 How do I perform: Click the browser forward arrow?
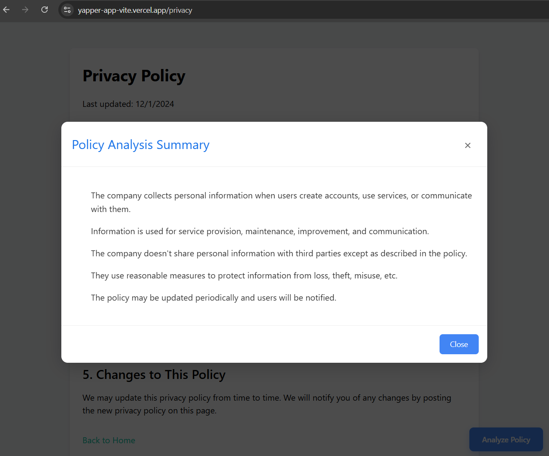coord(26,10)
